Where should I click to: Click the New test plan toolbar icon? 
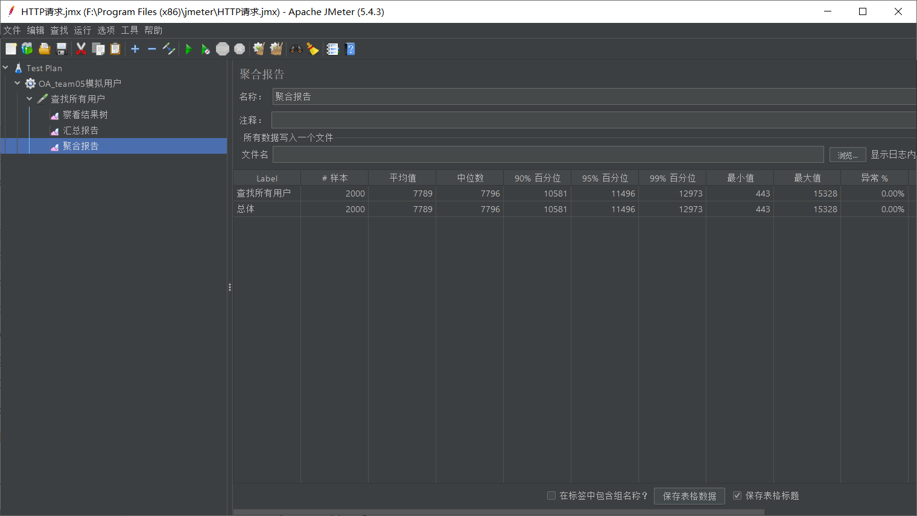[11, 49]
